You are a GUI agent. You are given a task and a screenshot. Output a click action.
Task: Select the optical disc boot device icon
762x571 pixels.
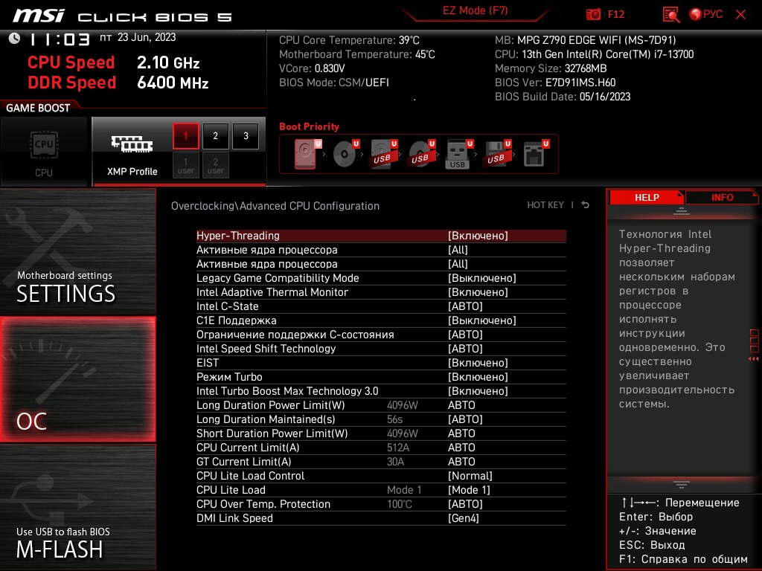pyautogui.click(x=345, y=153)
